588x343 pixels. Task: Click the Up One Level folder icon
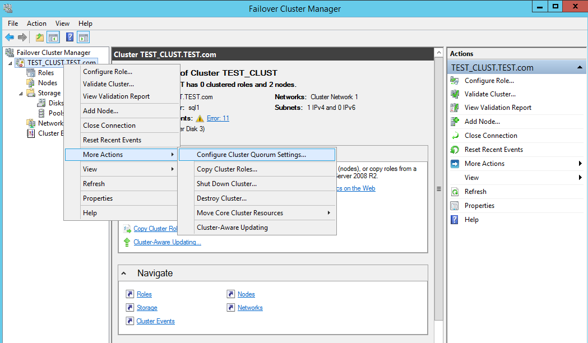pos(39,38)
